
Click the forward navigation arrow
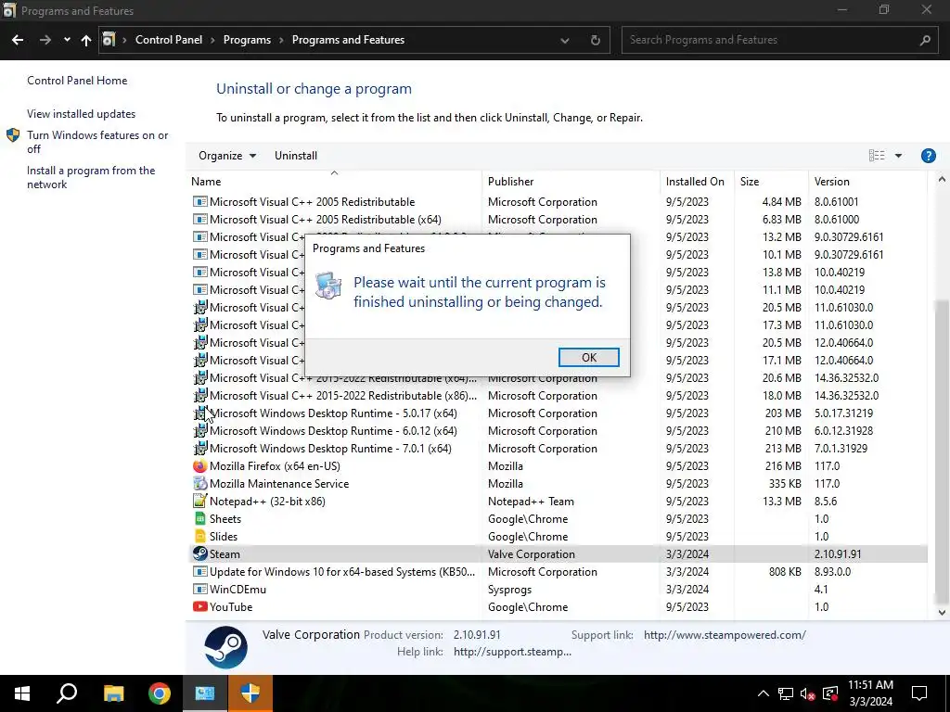pyautogui.click(x=45, y=40)
